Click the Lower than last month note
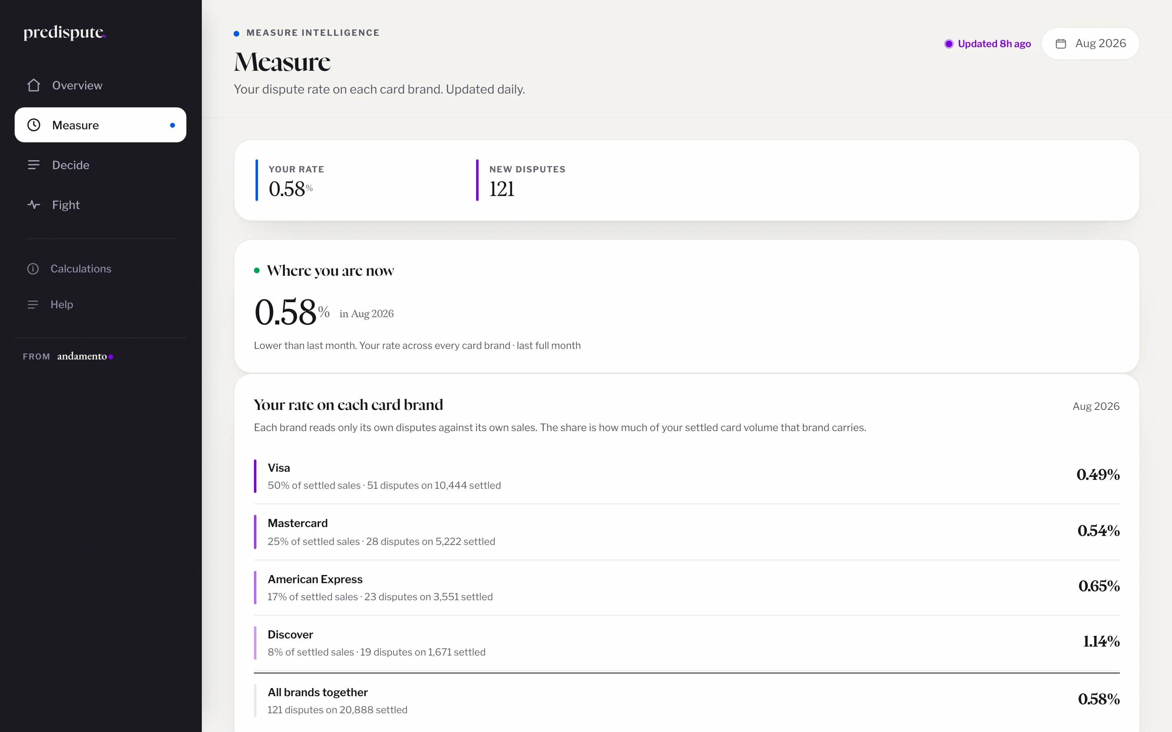Screen dimensions: 1172x732 [x=417, y=346]
